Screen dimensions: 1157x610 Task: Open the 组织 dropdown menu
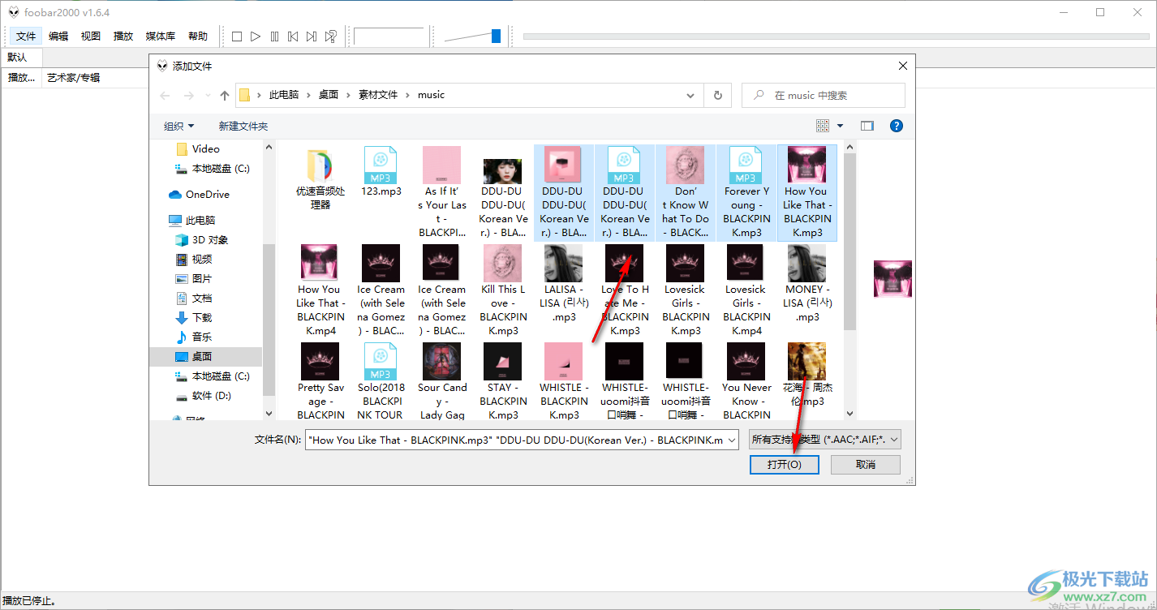point(179,126)
